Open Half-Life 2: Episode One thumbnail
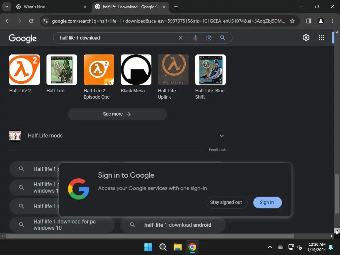Image resolution: width=340 pixels, height=255 pixels. pos(99,70)
